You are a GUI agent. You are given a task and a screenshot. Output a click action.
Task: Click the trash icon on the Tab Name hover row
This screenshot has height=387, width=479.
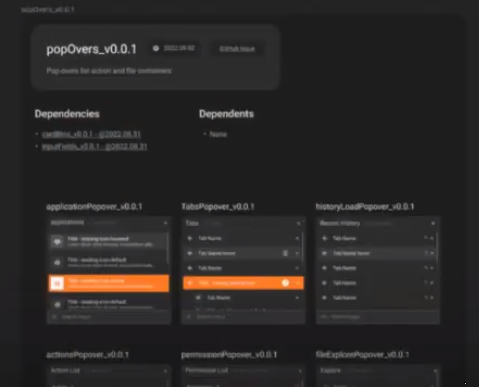pyautogui.click(x=285, y=253)
